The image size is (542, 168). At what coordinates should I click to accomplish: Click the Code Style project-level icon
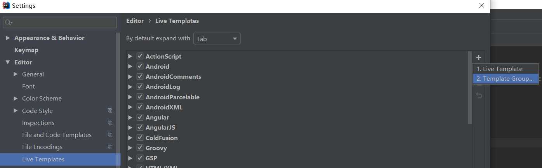tap(110, 111)
